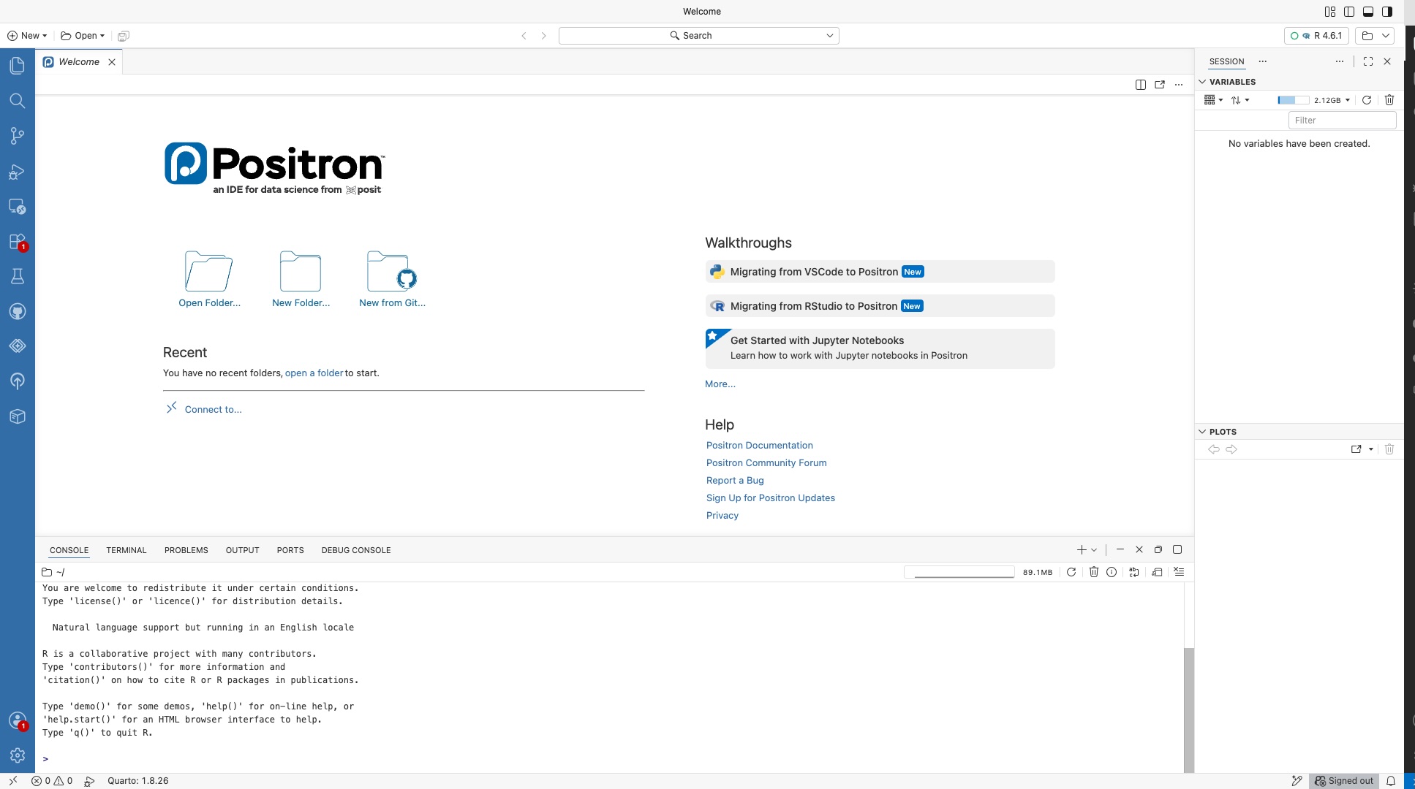Toggle the bottom panel visibility
This screenshot has height=789, width=1415.
click(x=1368, y=12)
